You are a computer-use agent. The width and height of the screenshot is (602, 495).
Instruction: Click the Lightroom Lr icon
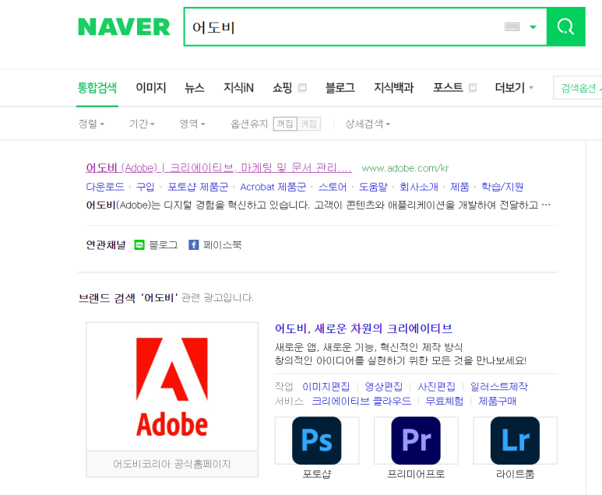pyautogui.click(x=516, y=441)
